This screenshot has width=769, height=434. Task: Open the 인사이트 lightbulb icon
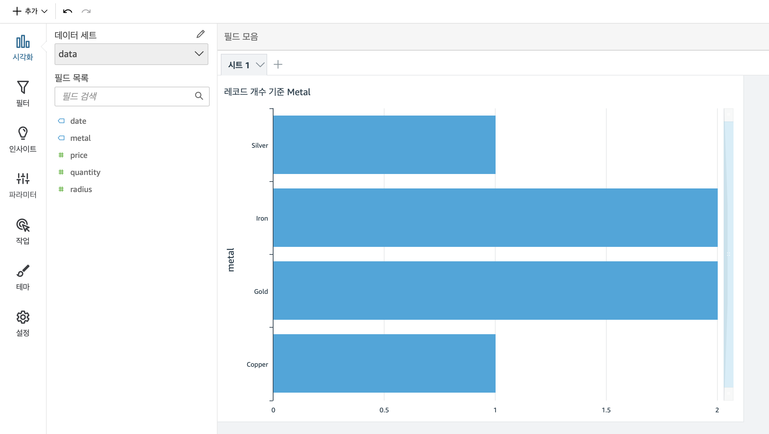(x=23, y=133)
